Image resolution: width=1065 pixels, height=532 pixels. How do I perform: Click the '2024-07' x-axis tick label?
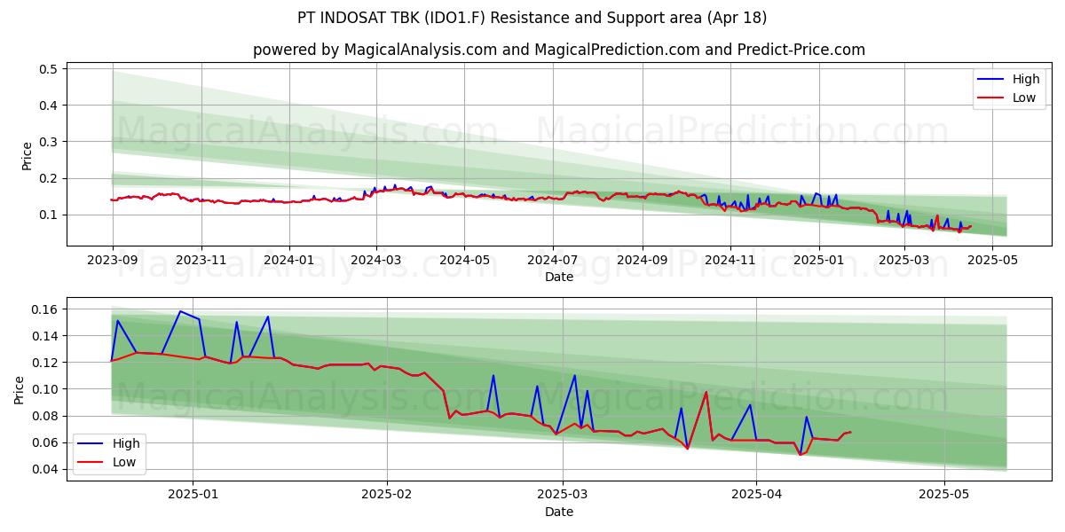click(x=553, y=261)
